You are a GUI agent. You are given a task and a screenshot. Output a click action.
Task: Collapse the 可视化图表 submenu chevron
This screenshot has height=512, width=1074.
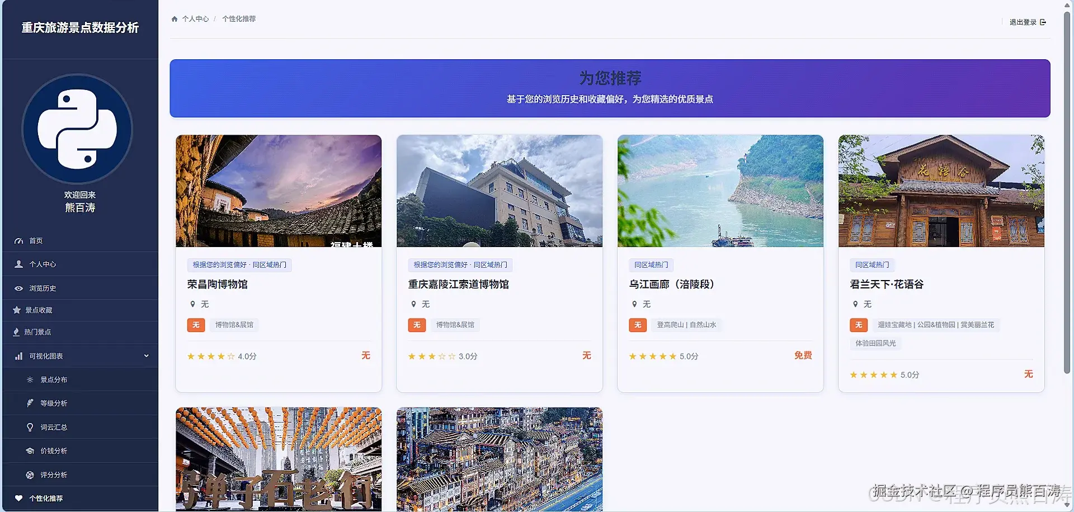click(146, 355)
